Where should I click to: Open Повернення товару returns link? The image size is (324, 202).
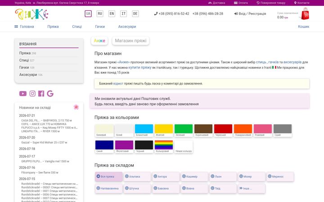(271, 3)
